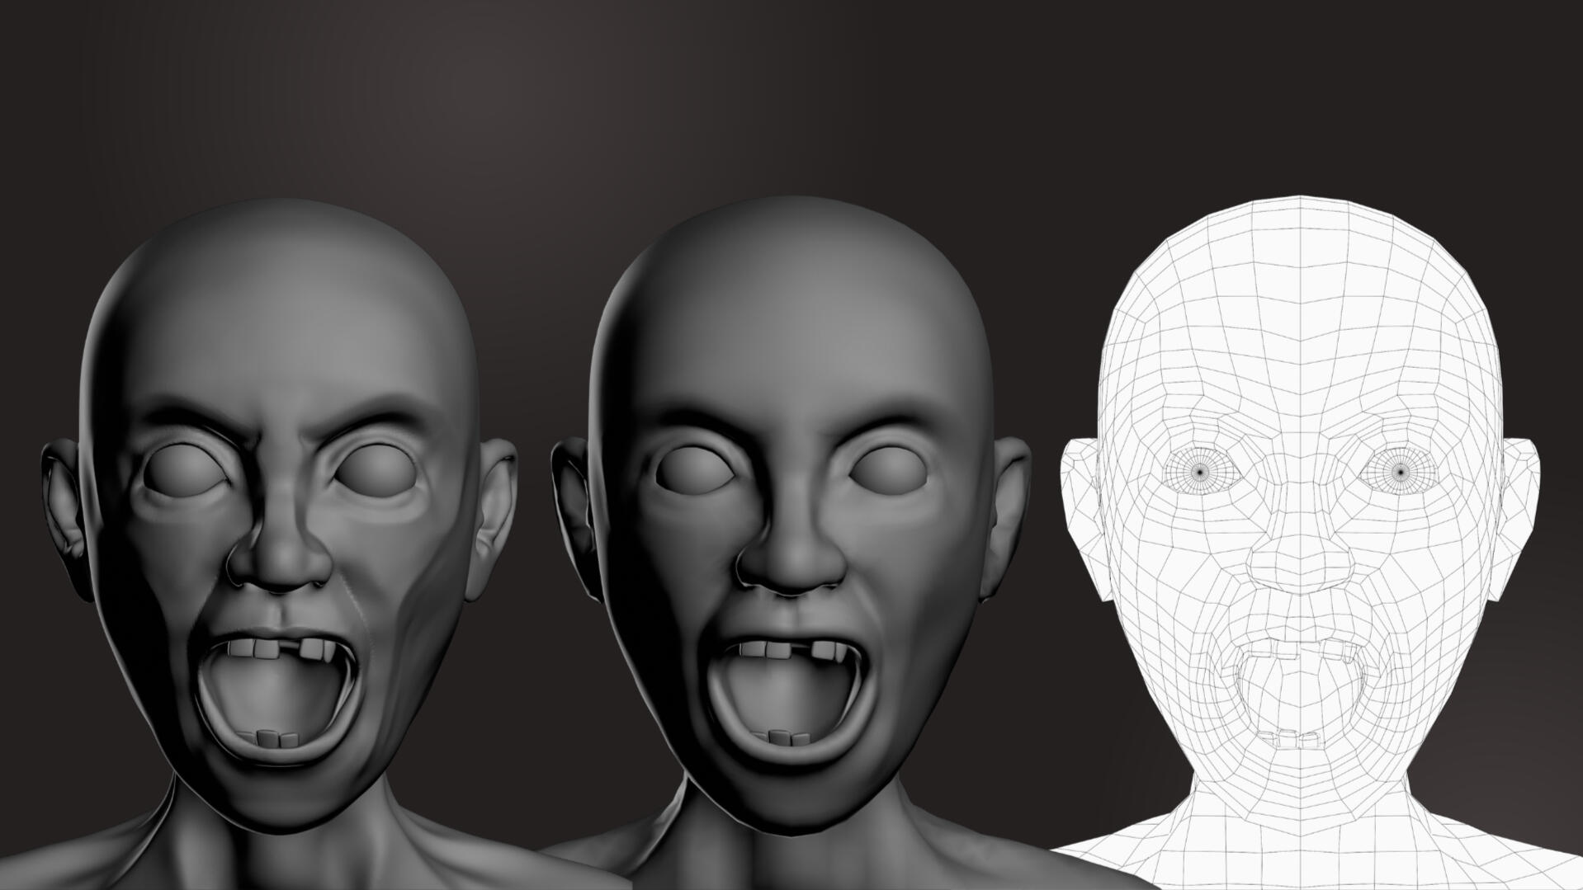Select the middle head's upper teeth
Viewport: 1583px width, 890px height.
tap(791, 650)
